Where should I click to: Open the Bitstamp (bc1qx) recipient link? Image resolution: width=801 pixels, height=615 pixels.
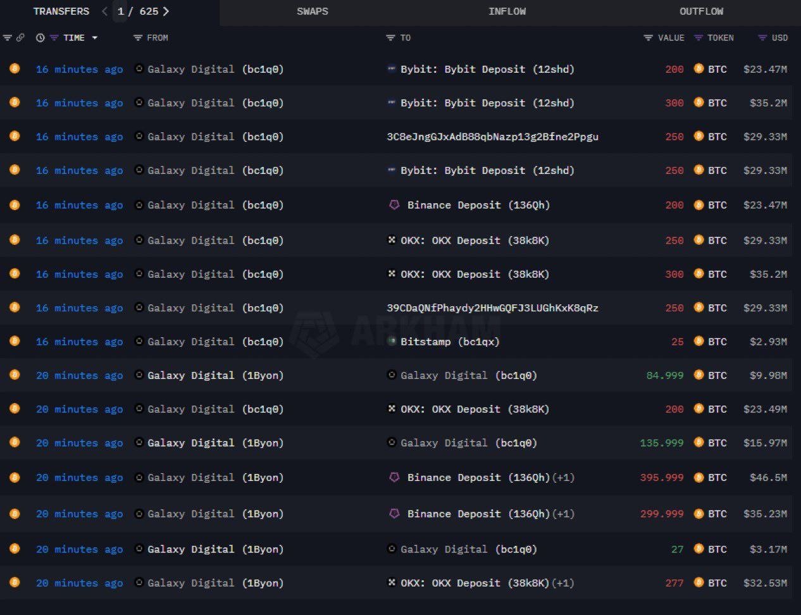(x=449, y=342)
